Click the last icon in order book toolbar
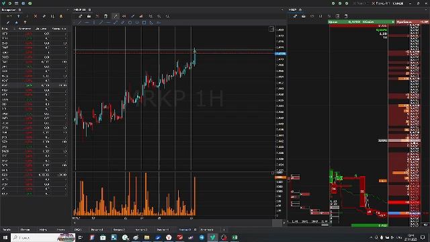The width and height of the screenshot is (430, 242). click(x=346, y=16)
